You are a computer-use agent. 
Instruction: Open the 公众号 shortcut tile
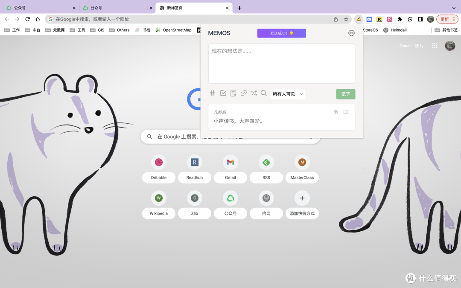230,205
